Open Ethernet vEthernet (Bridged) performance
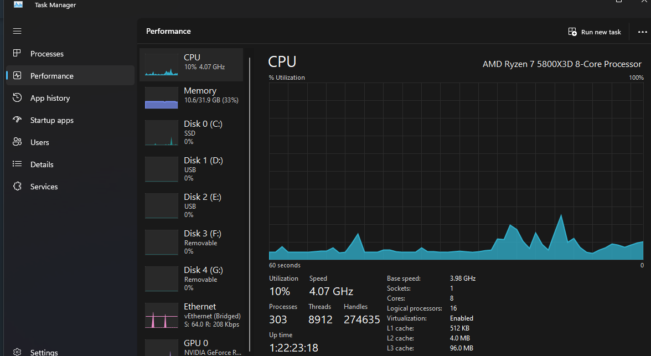651x356 pixels. [x=192, y=316]
